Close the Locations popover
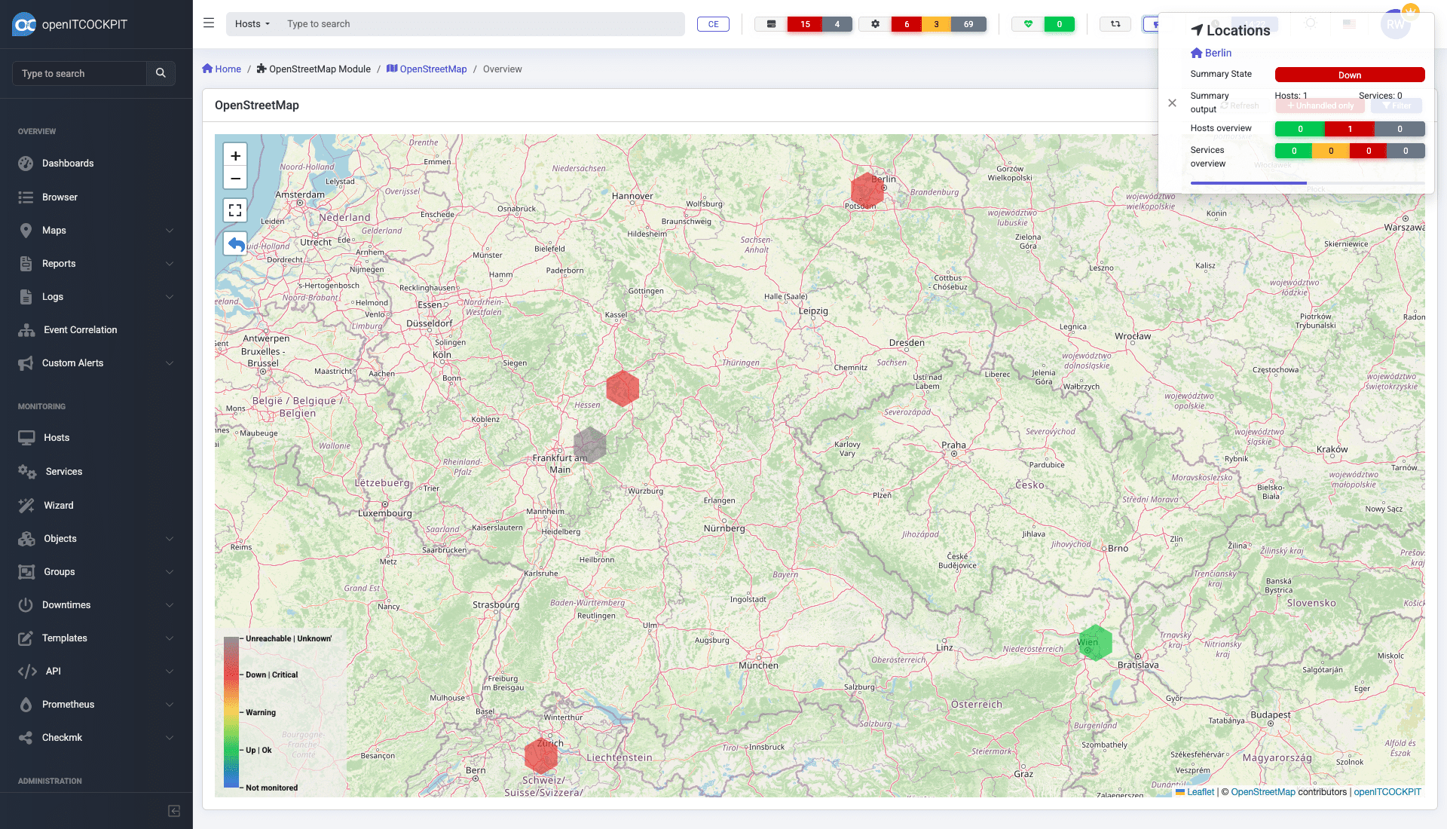The height and width of the screenshot is (829, 1447). 1172,103
